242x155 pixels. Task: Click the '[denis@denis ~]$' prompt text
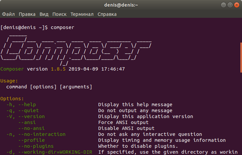point(24,27)
